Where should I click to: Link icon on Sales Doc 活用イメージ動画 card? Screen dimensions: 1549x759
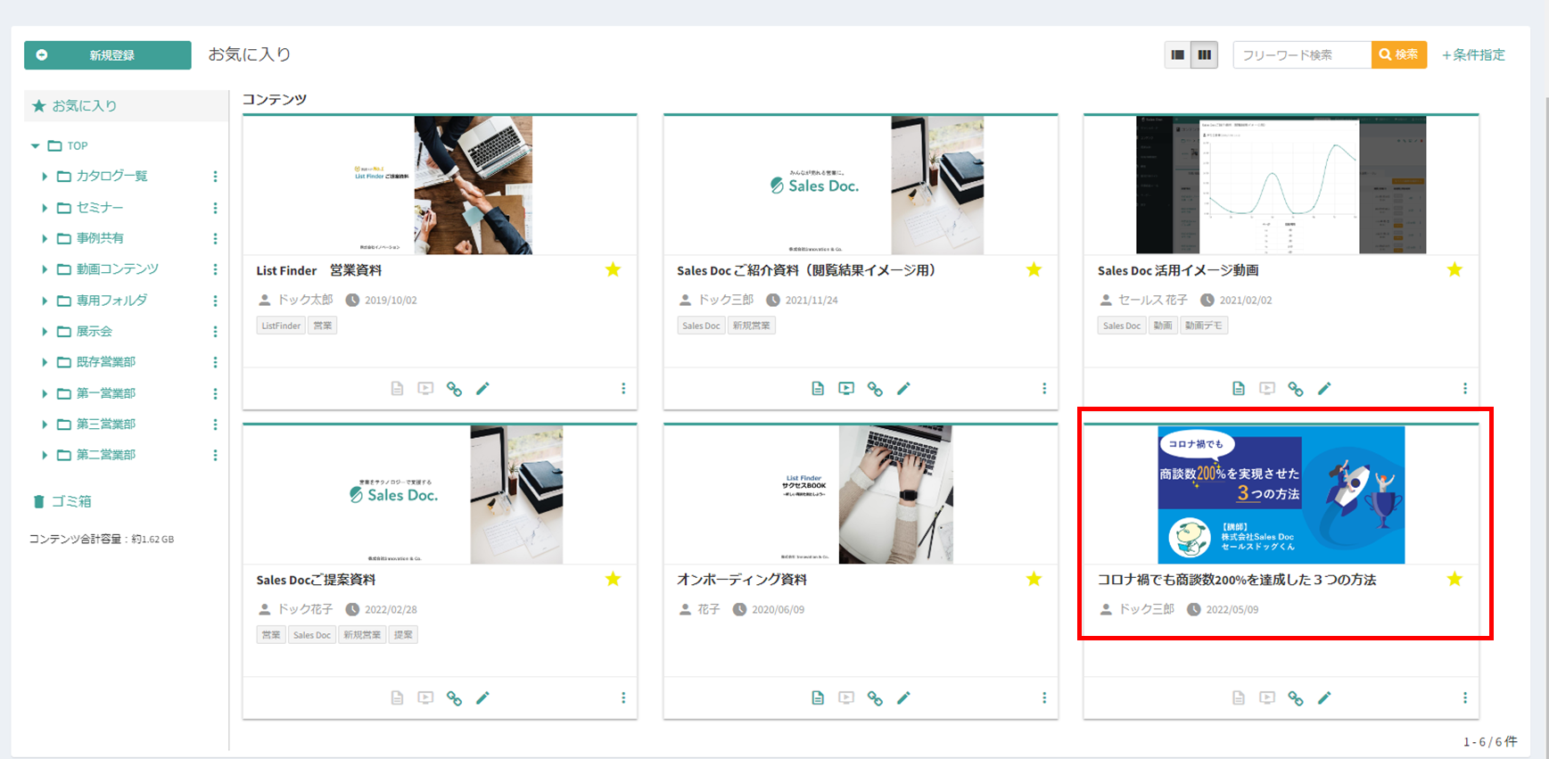[x=1296, y=389]
